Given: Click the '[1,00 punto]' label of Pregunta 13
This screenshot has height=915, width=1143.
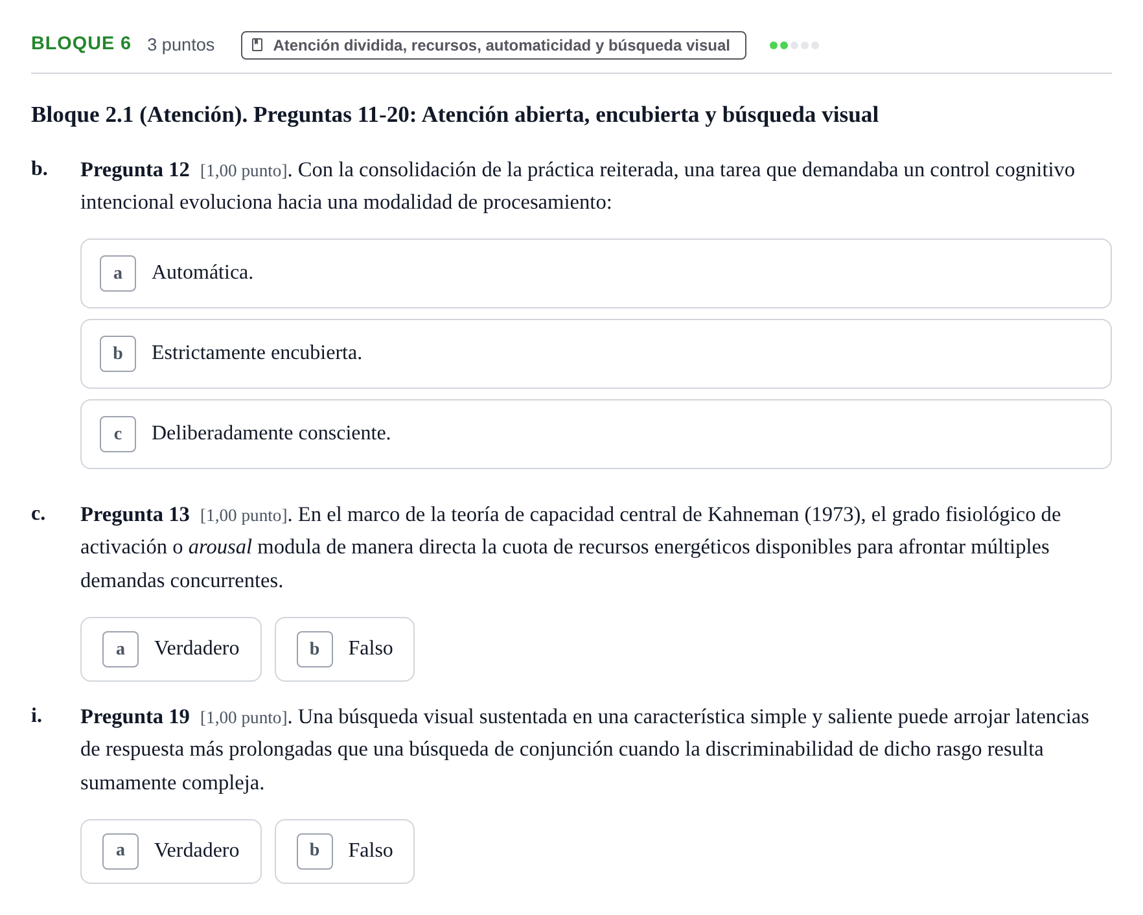Looking at the screenshot, I should (x=244, y=516).
